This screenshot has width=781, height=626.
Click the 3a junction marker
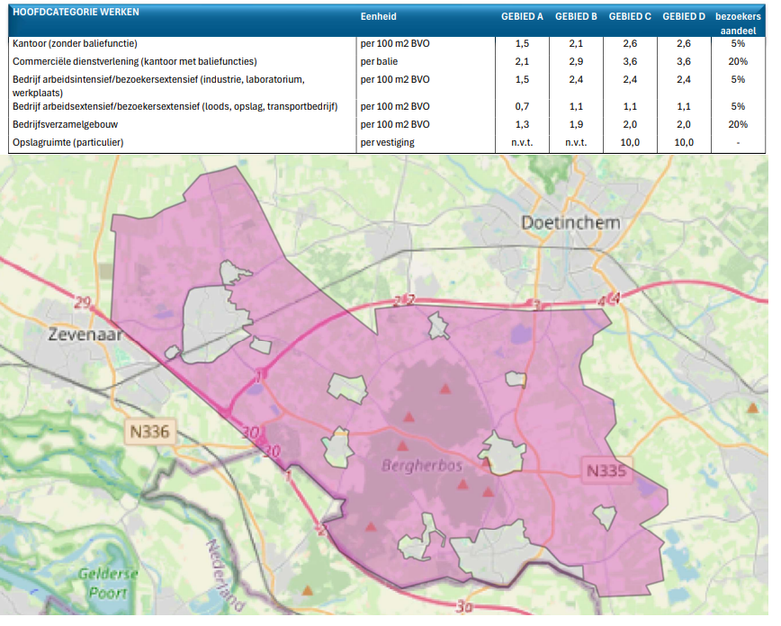tap(463, 608)
